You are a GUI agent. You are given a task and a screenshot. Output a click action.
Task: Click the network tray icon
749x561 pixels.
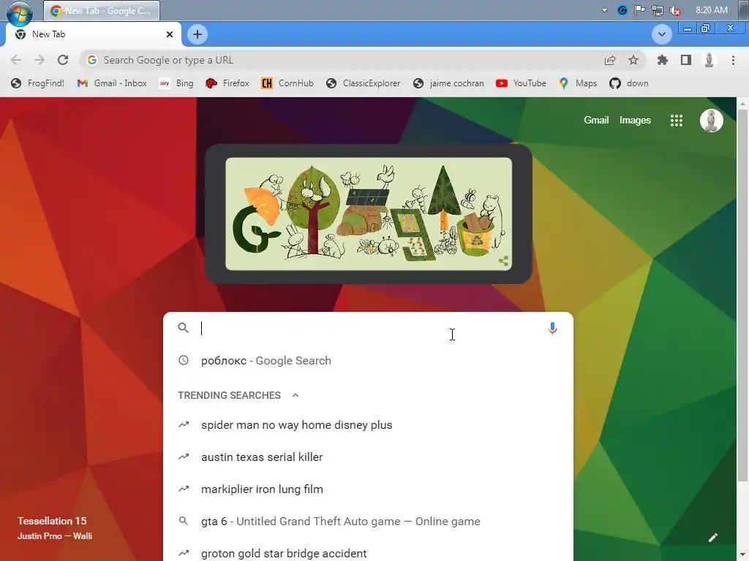pyautogui.click(x=658, y=10)
